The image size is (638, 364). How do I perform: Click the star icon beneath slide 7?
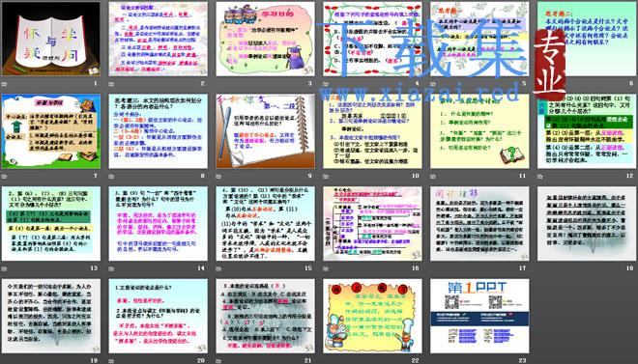[5, 176]
